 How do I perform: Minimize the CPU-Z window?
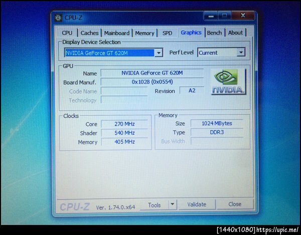pyautogui.click(x=211, y=16)
